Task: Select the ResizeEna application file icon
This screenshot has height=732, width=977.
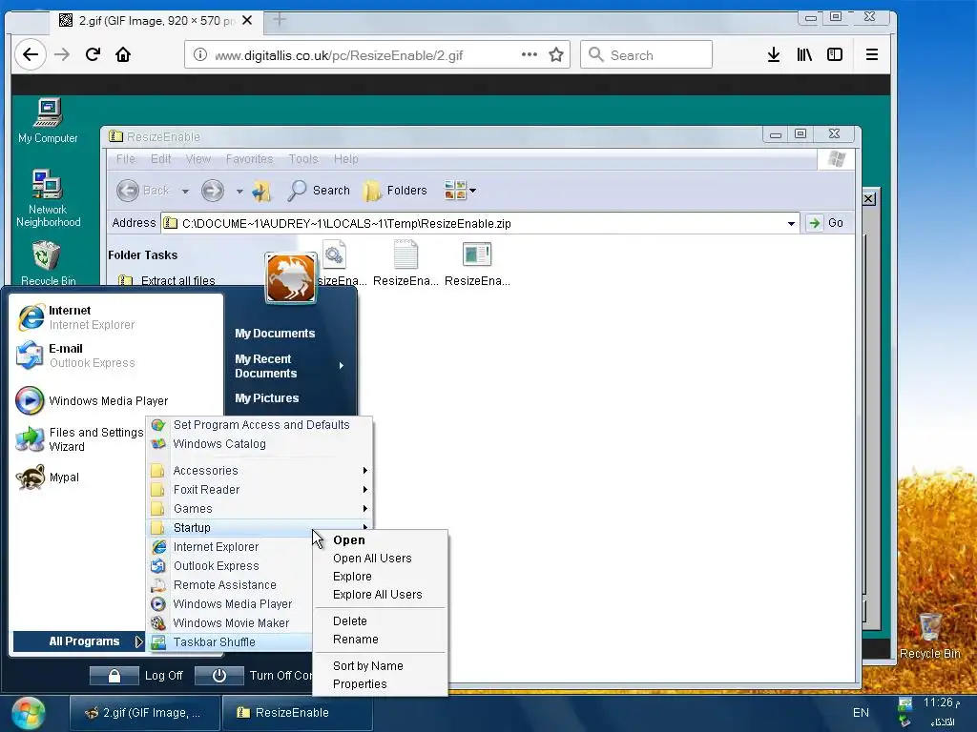Action: [477, 263]
